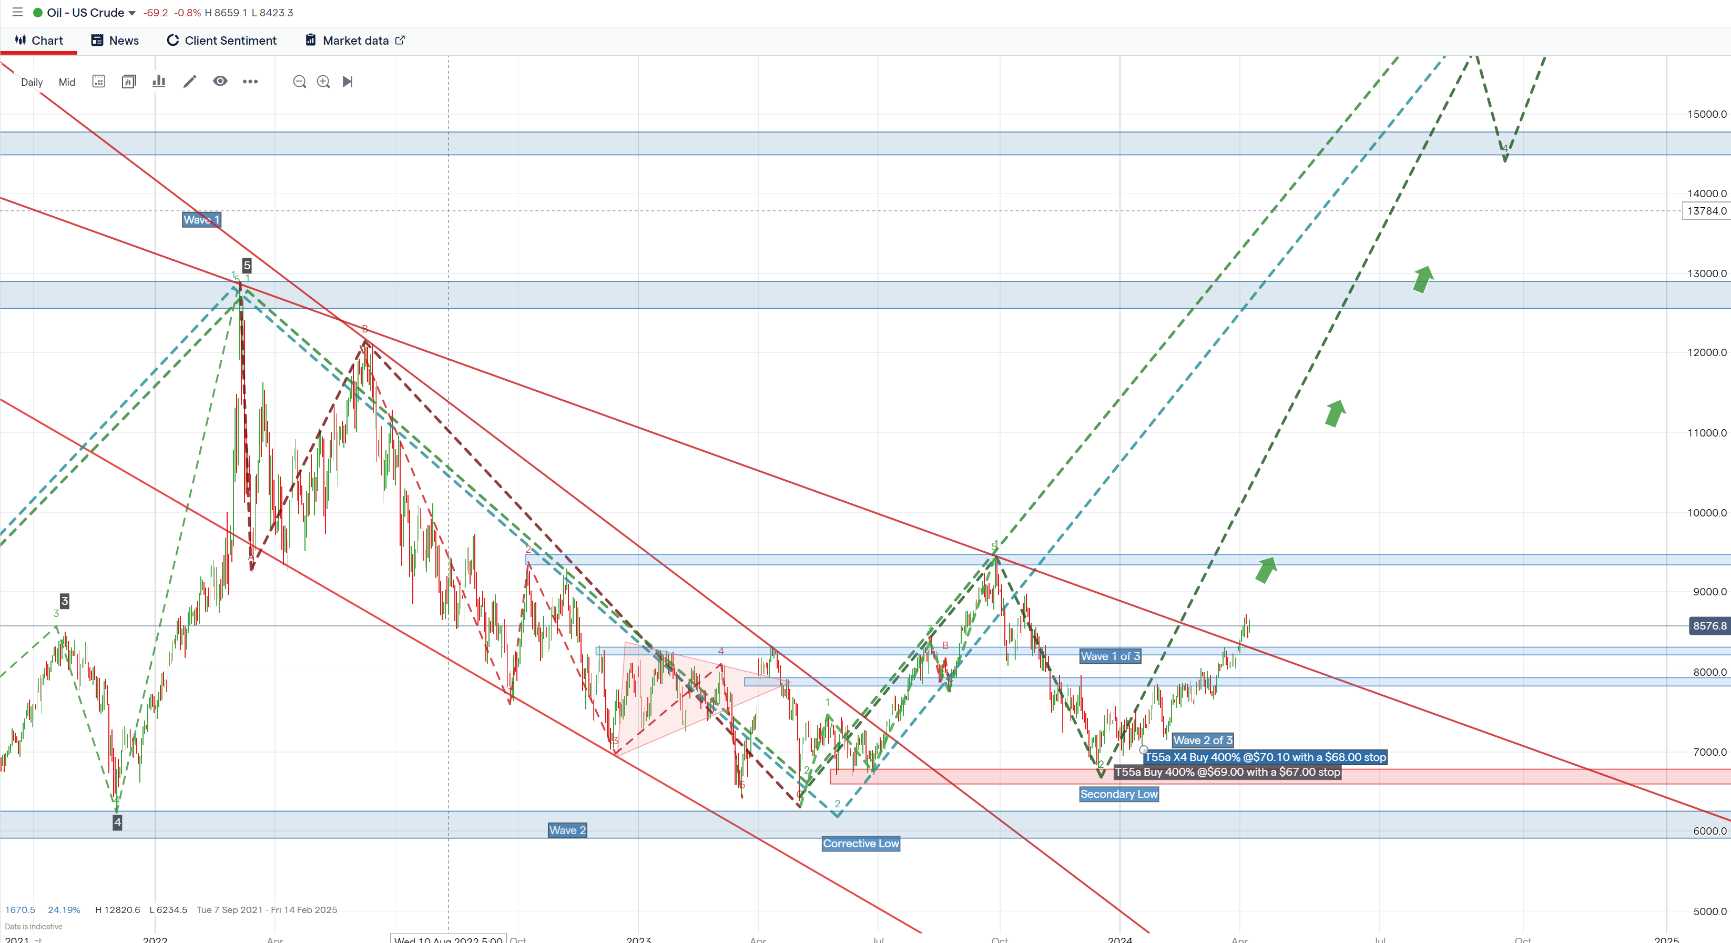Select the pencil drawing tool
The image size is (1731, 943).
pyautogui.click(x=189, y=82)
